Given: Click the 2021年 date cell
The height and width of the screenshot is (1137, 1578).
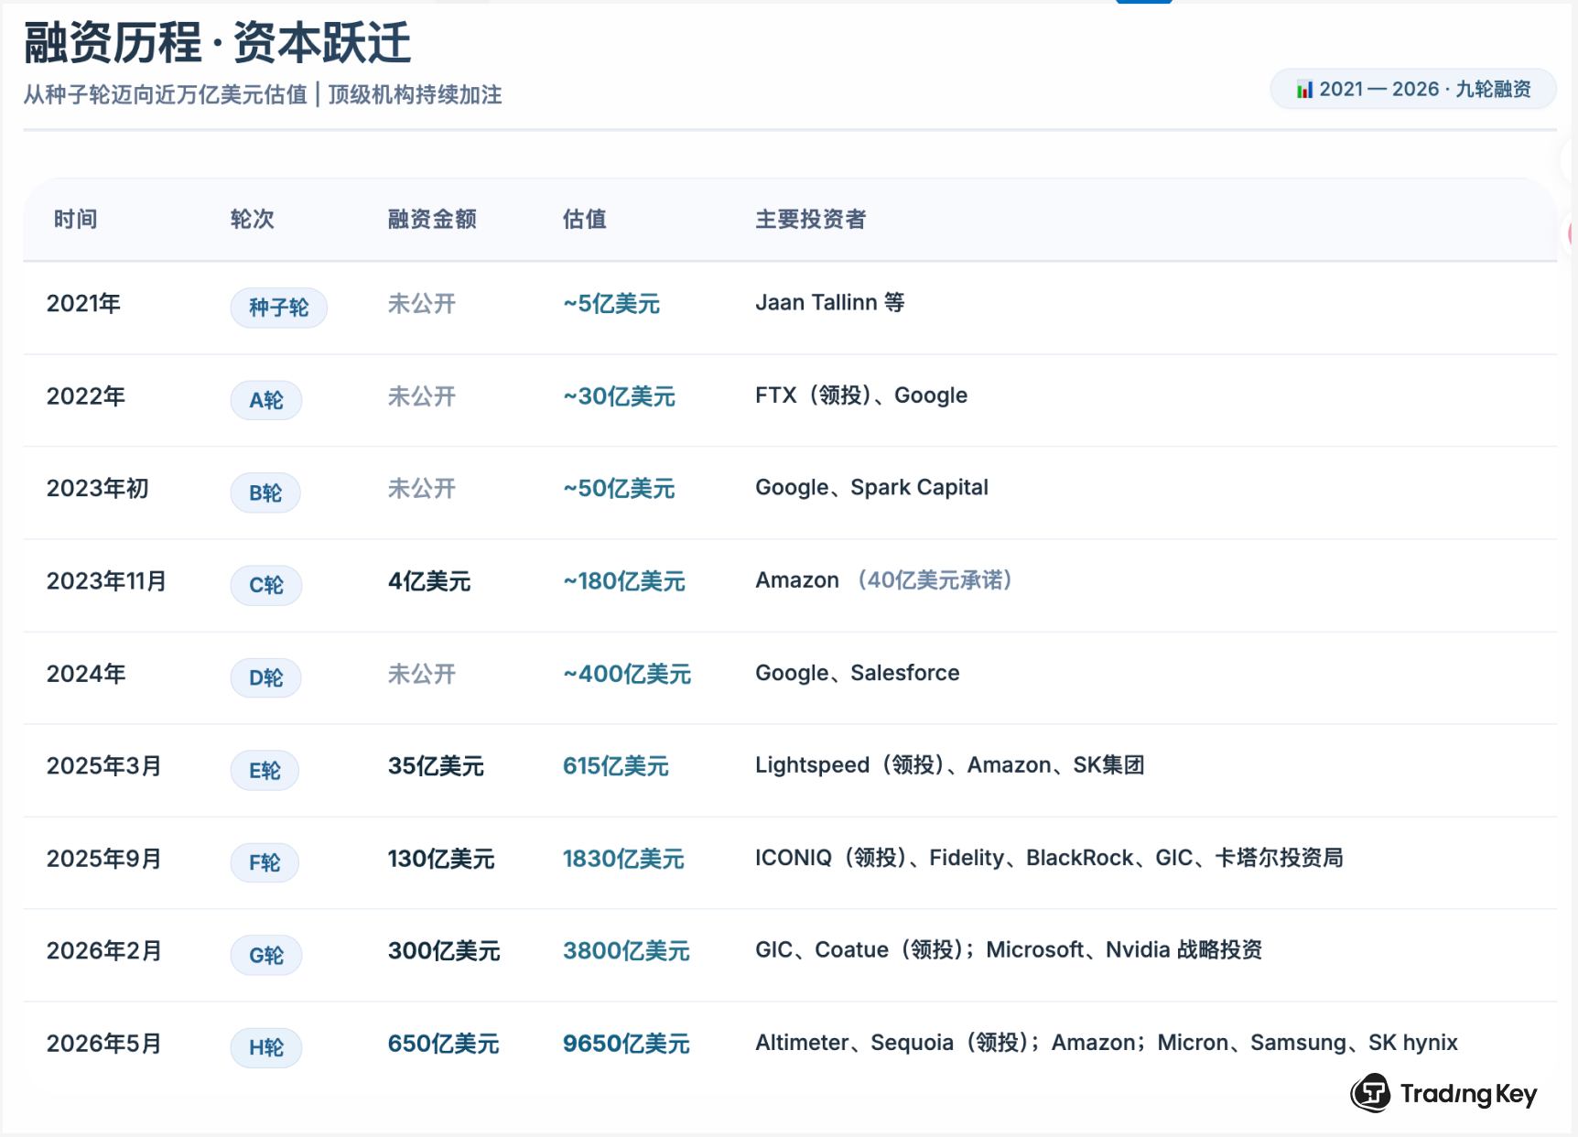Looking at the screenshot, I should (x=83, y=303).
